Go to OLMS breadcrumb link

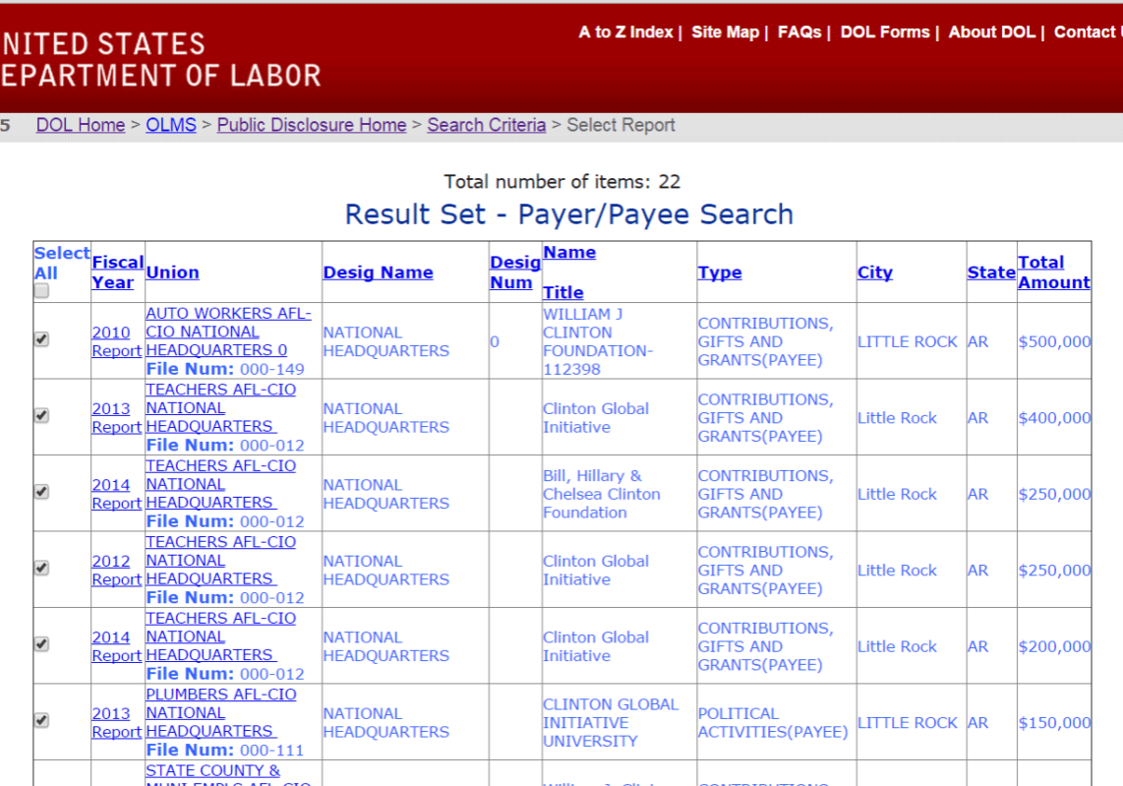tap(170, 125)
